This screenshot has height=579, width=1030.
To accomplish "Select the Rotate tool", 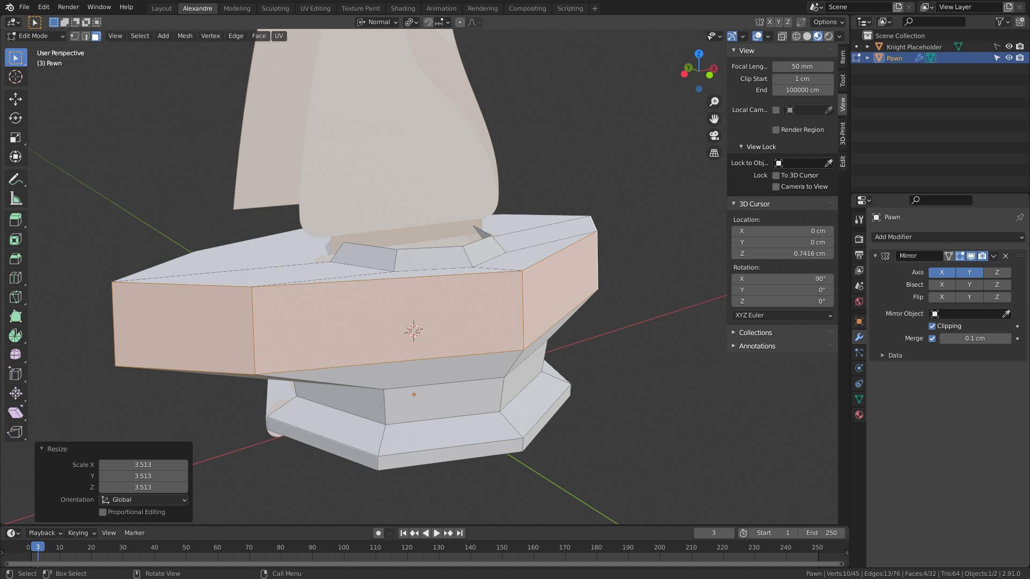I will pyautogui.click(x=16, y=118).
